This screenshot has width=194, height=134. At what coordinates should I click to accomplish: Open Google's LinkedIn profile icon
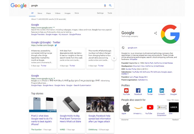(162, 90)
